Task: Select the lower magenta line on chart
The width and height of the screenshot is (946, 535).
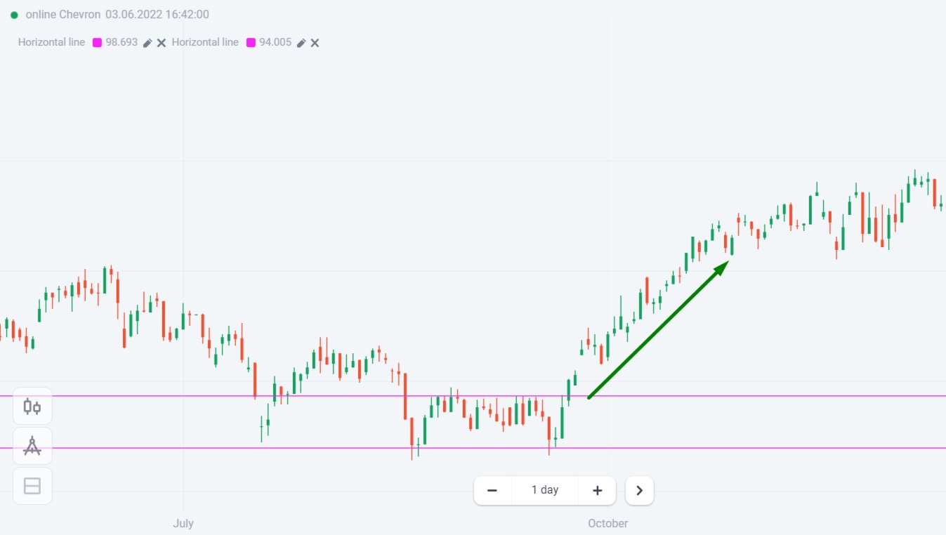Action: click(702, 448)
